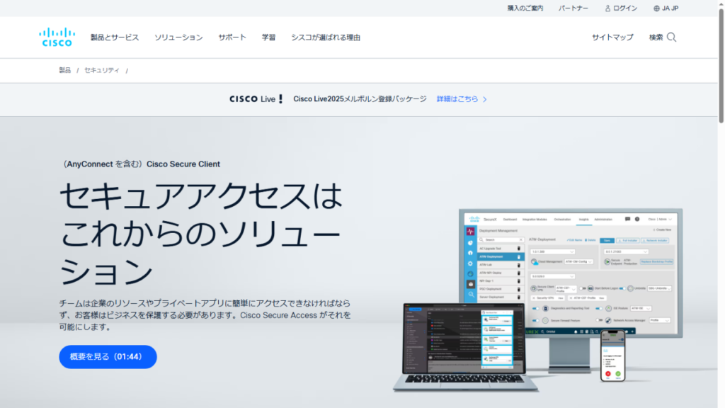Image resolution: width=725 pixels, height=408 pixels.
Task: Click ログイン link
Action: point(625,8)
